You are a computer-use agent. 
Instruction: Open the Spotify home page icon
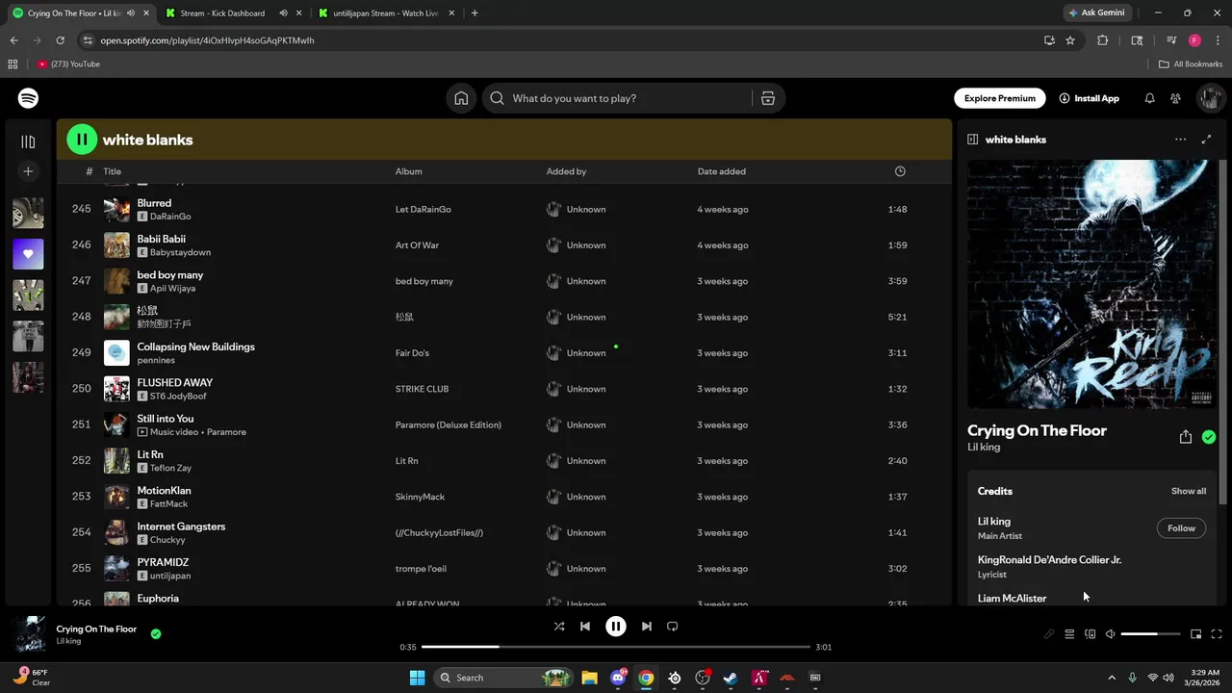point(461,98)
